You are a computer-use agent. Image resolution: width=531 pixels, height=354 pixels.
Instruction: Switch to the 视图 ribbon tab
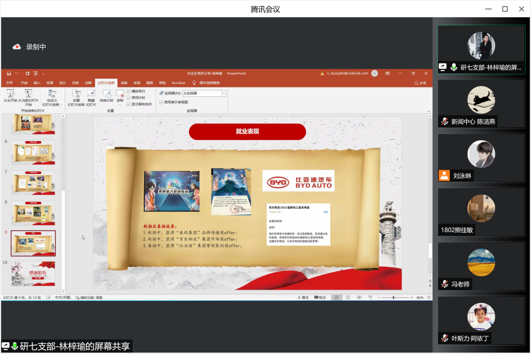[149, 83]
